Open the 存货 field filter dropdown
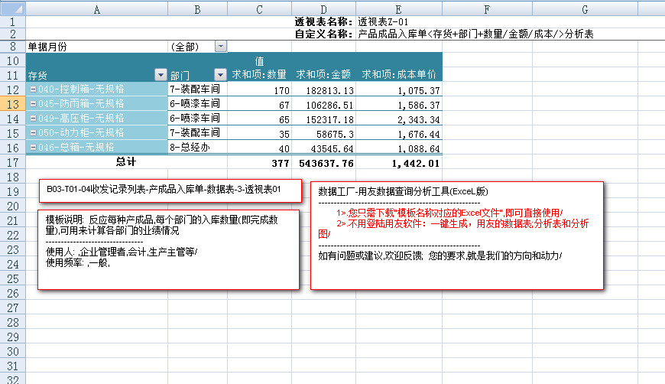 [161, 75]
